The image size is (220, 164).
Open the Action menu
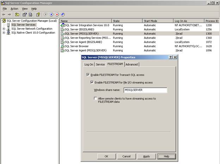click(14, 9)
